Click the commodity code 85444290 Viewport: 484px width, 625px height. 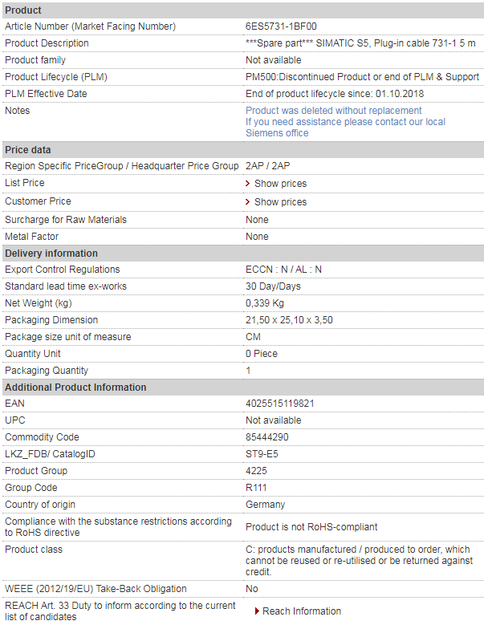pos(267,437)
